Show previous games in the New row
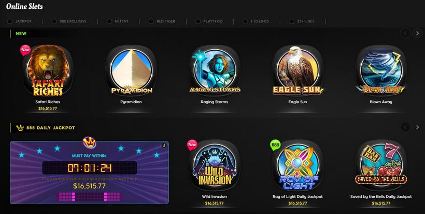 click(x=405, y=33)
